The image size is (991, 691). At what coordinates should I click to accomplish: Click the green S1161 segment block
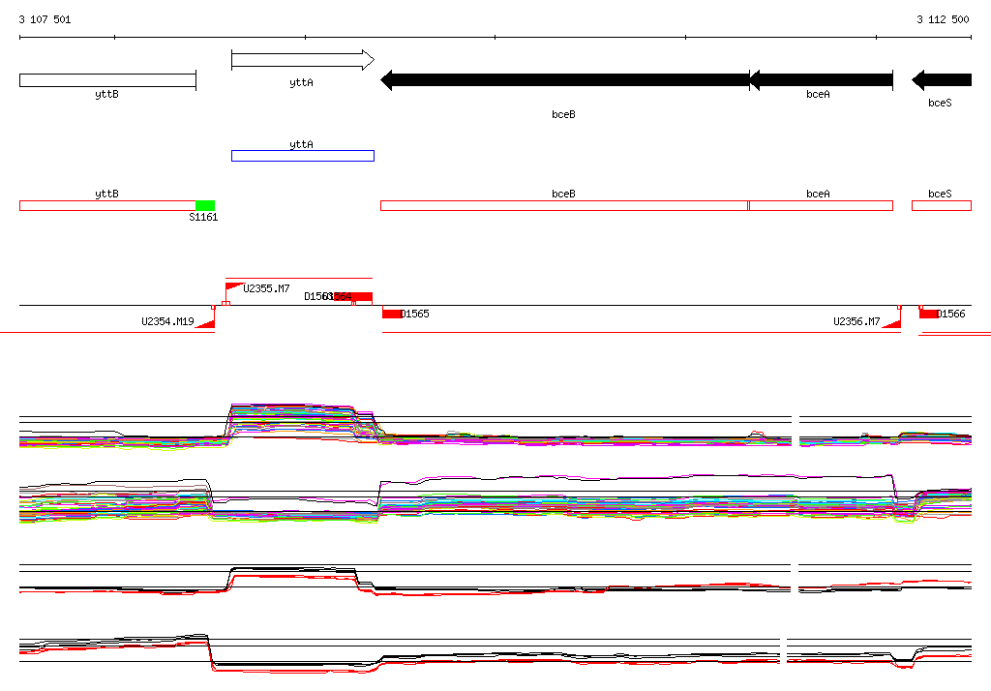pyautogui.click(x=205, y=205)
